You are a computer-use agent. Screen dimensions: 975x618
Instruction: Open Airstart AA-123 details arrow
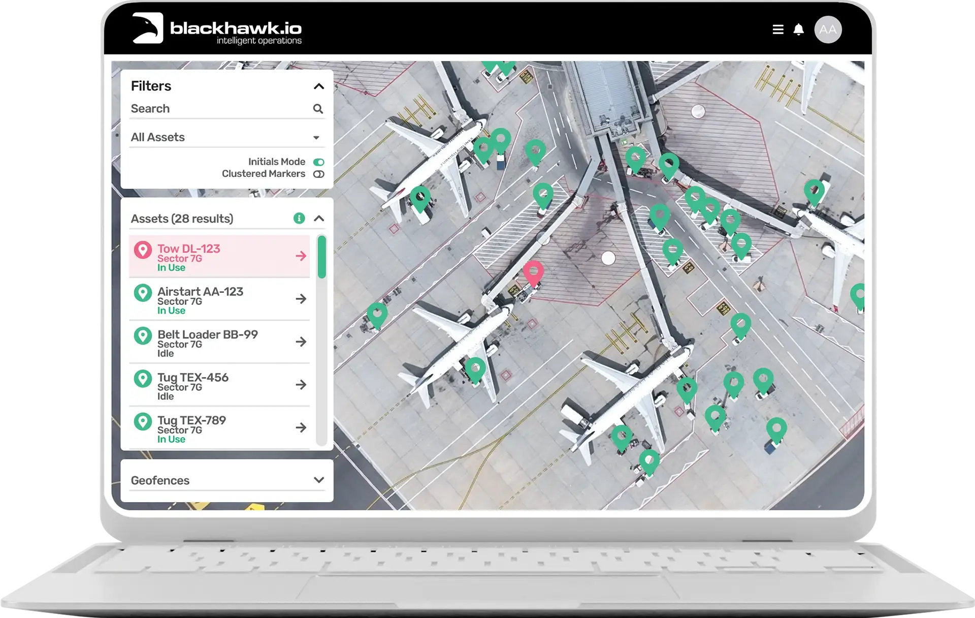tap(301, 299)
